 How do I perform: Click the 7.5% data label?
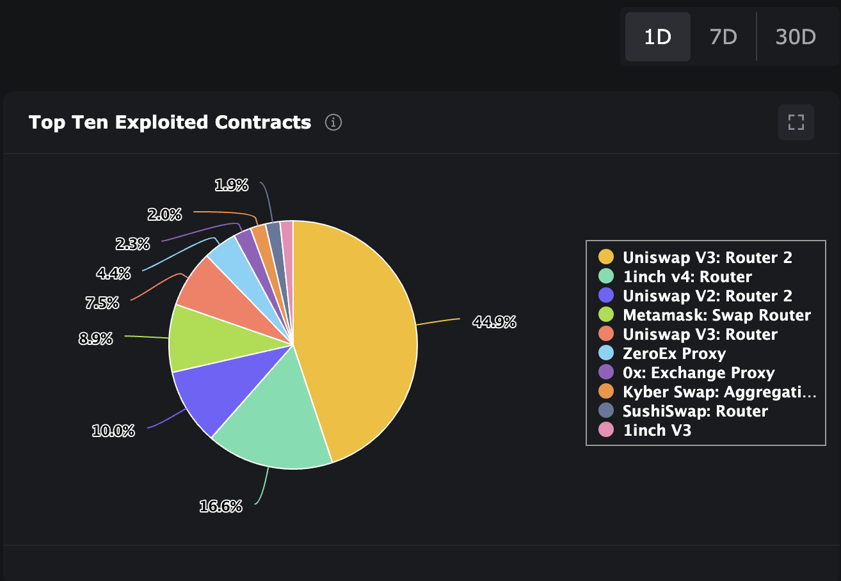102,303
